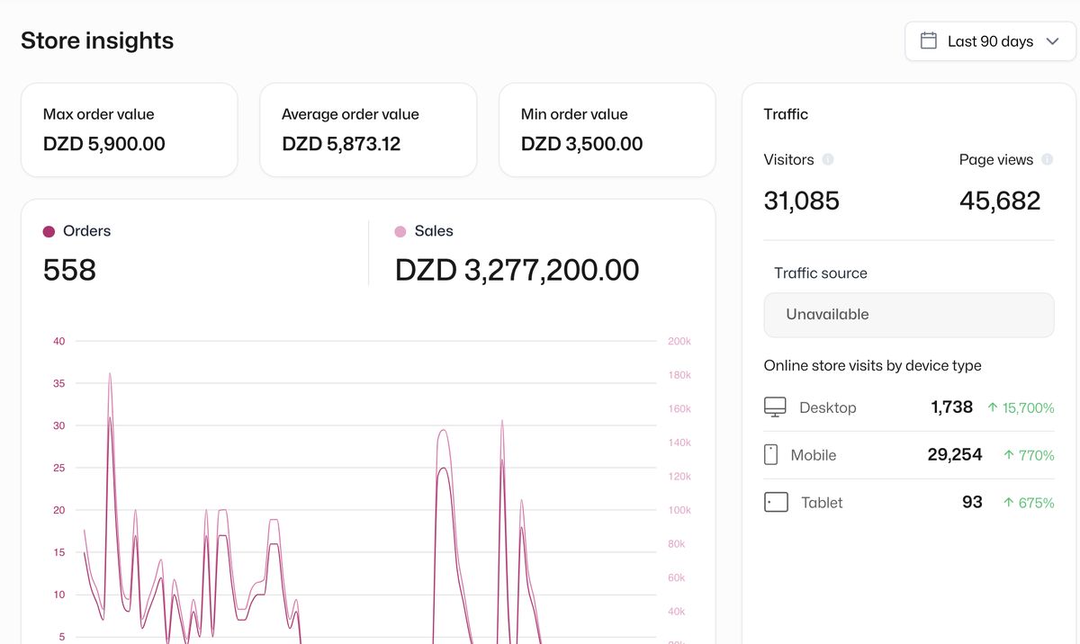Click the Page views info icon
1080x644 pixels.
pyautogui.click(x=1047, y=159)
